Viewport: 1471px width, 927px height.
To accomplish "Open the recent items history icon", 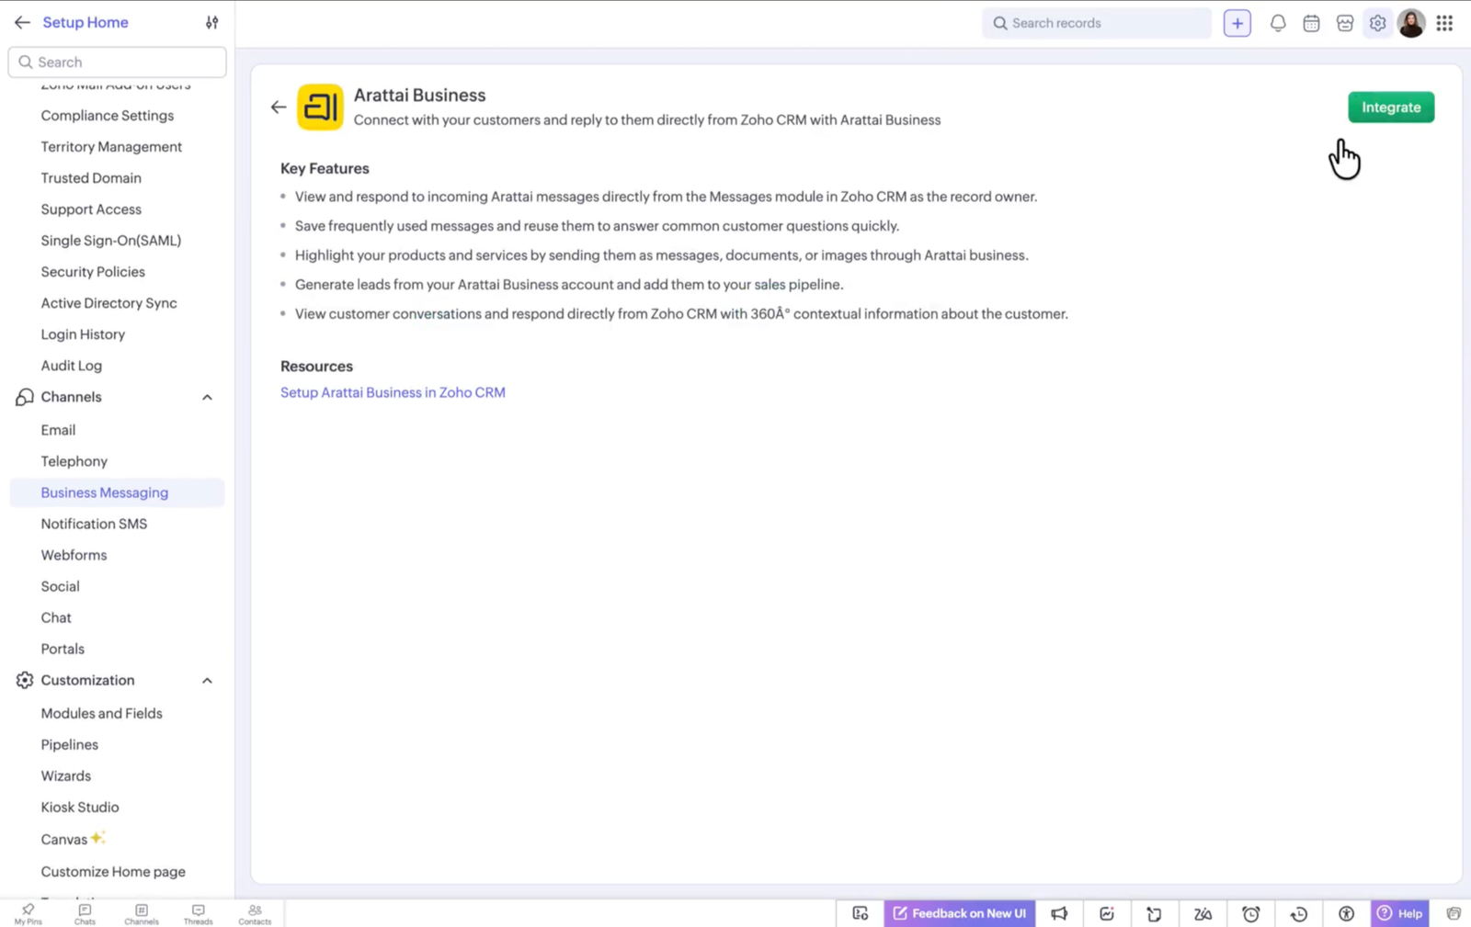I will tap(1299, 913).
